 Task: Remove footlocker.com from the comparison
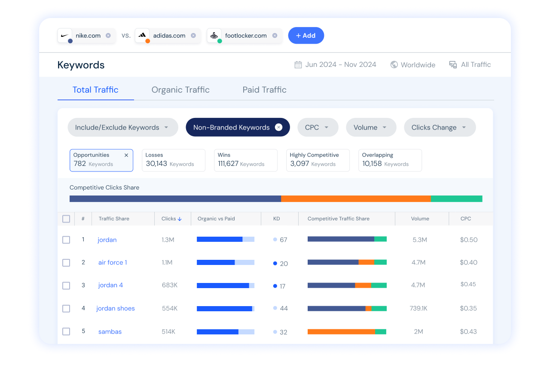tap(275, 36)
